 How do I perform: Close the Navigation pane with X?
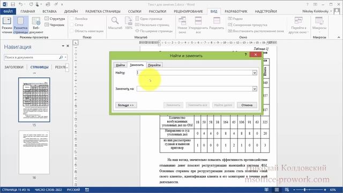point(68,46)
